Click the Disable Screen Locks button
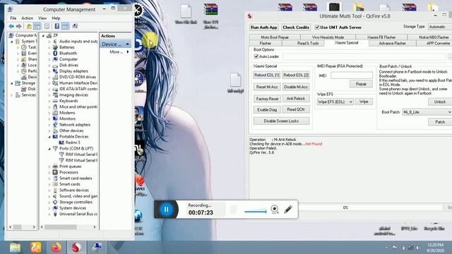Image resolution: width=452 pixels, height=254 pixels. click(281, 121)
